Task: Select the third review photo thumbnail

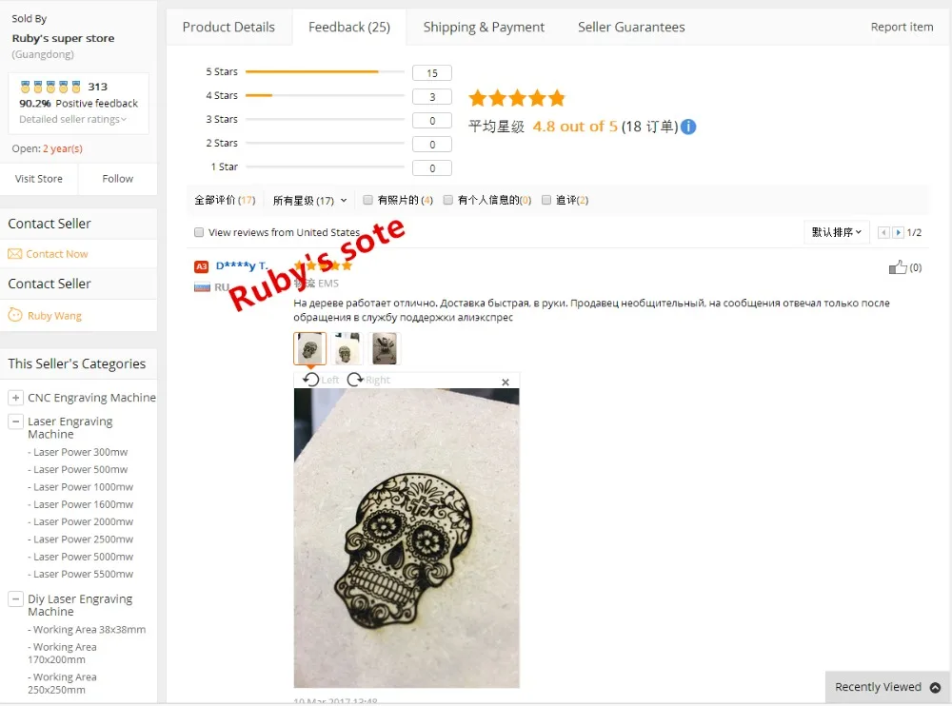Action: tap(385, 348)
